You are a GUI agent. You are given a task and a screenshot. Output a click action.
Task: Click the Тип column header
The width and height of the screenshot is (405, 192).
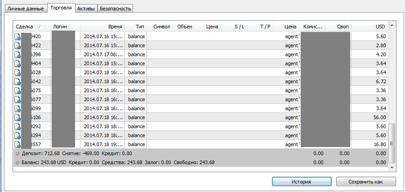tap(135, 27)
